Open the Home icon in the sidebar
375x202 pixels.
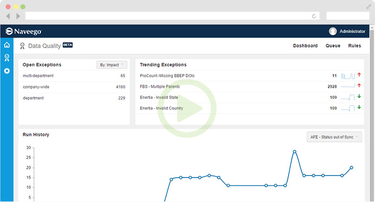coord(7,45)
